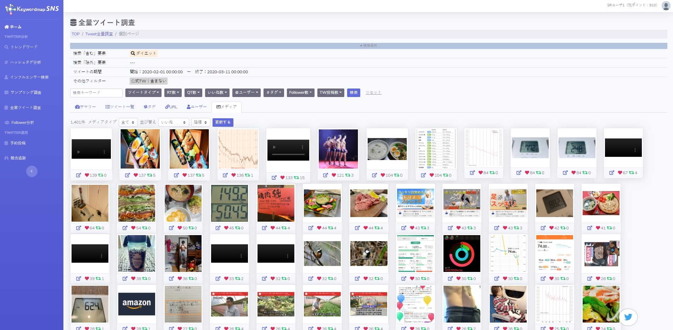Image resolution: width=673 pixels, height=330 pixels.
Task: Expand the いいね数 filter dropdown
Action: click(217, 92)
